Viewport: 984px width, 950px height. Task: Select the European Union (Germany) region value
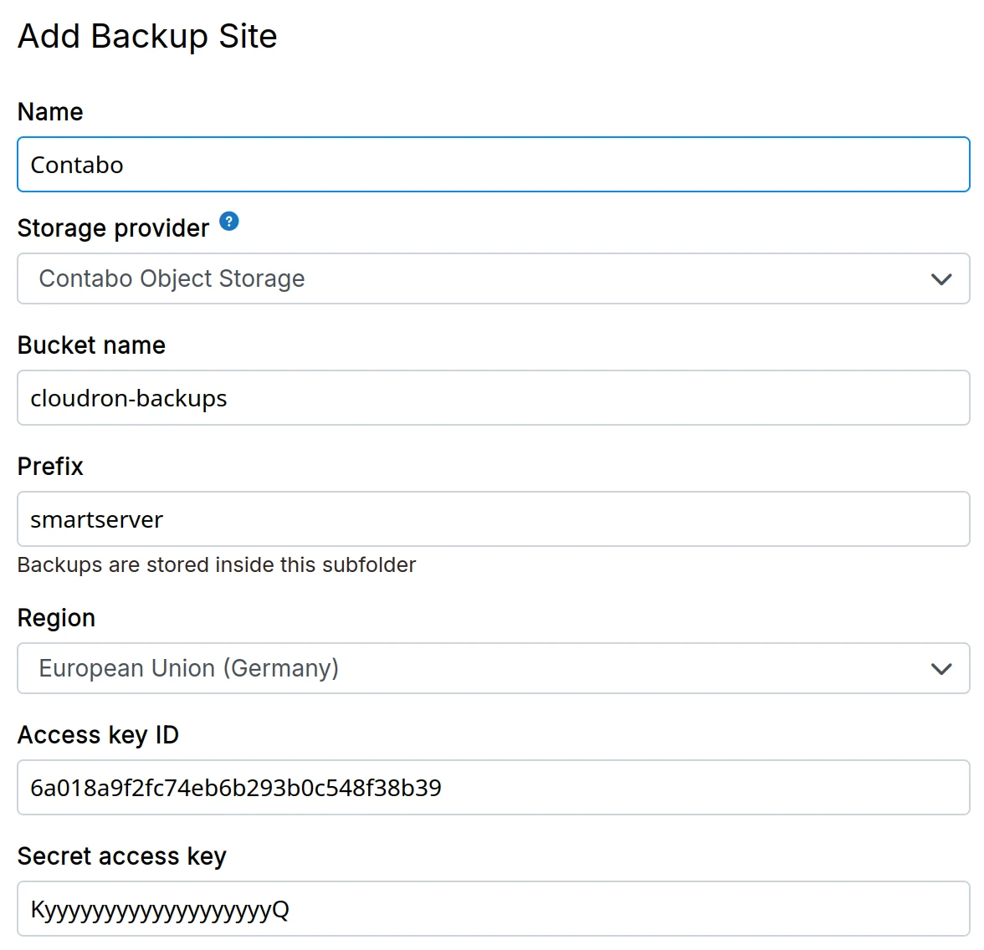pos(188,668)
